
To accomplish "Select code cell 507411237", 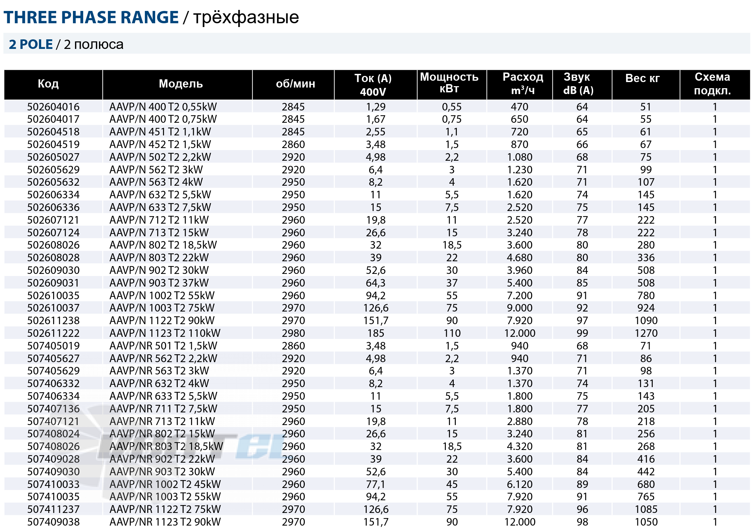I will pyautogui.click(x=53, y=510).
